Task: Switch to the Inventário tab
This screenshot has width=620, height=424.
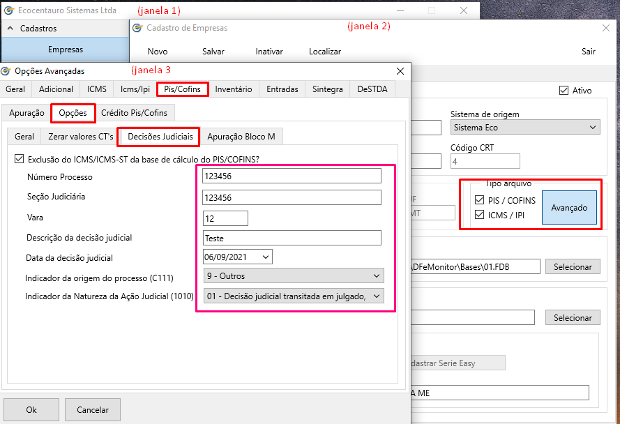Action: pyautogui.click(x=234, y=89)
